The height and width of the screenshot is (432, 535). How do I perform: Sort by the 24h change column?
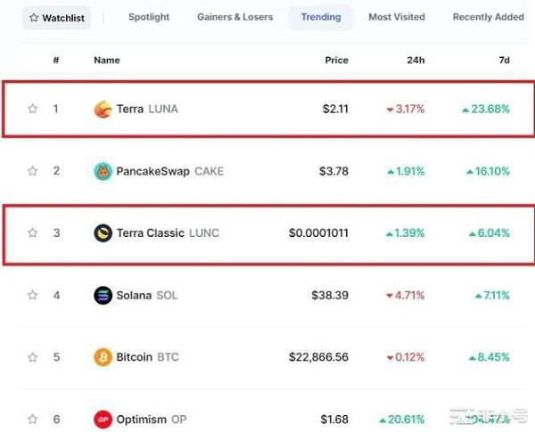pos(415,60)
